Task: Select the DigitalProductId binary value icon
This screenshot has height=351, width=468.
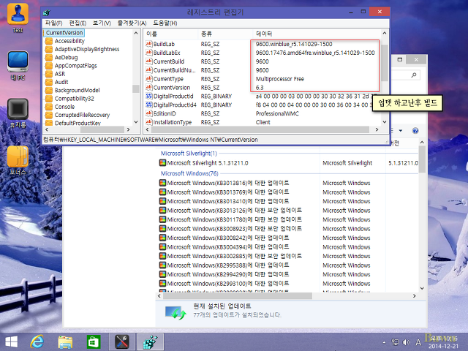Action: point(148,96)
